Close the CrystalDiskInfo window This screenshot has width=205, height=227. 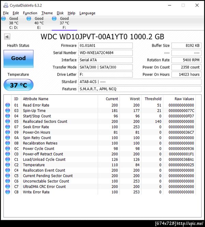tap(197, 5)
